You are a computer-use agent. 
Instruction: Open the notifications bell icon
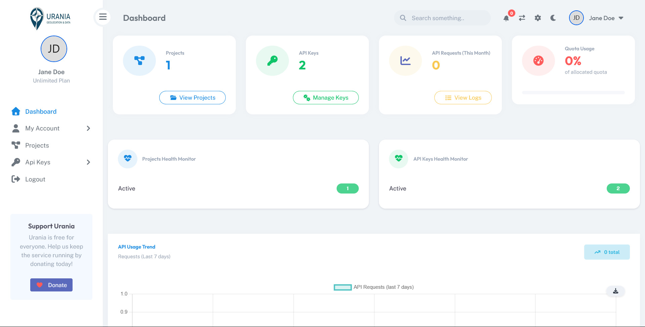point(506,18)
